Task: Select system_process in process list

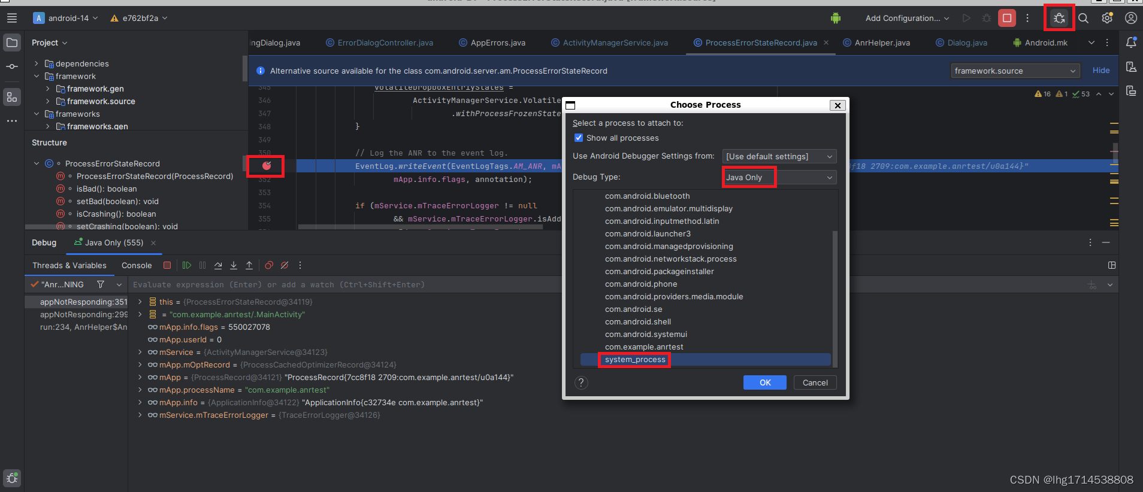Action: click(706, 359)
